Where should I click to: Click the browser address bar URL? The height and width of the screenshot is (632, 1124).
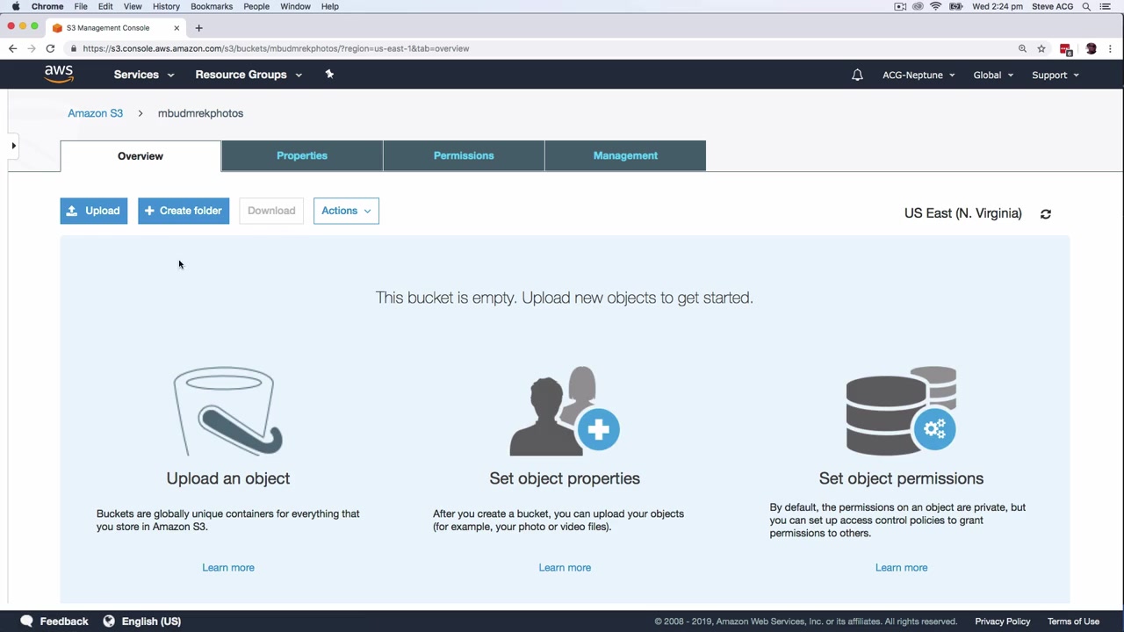[276, 48]
